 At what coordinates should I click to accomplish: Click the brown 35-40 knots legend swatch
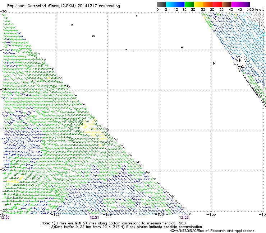pos(226,4)
